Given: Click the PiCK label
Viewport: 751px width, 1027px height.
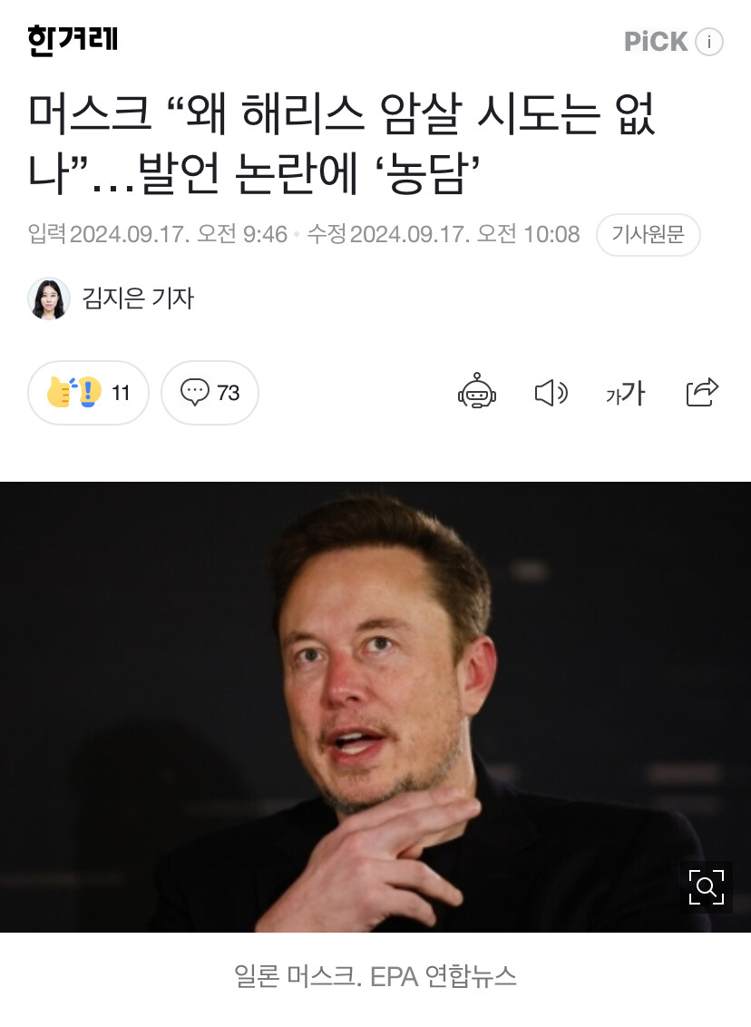Looking at the screenshot, I should [x=656, y=42].
